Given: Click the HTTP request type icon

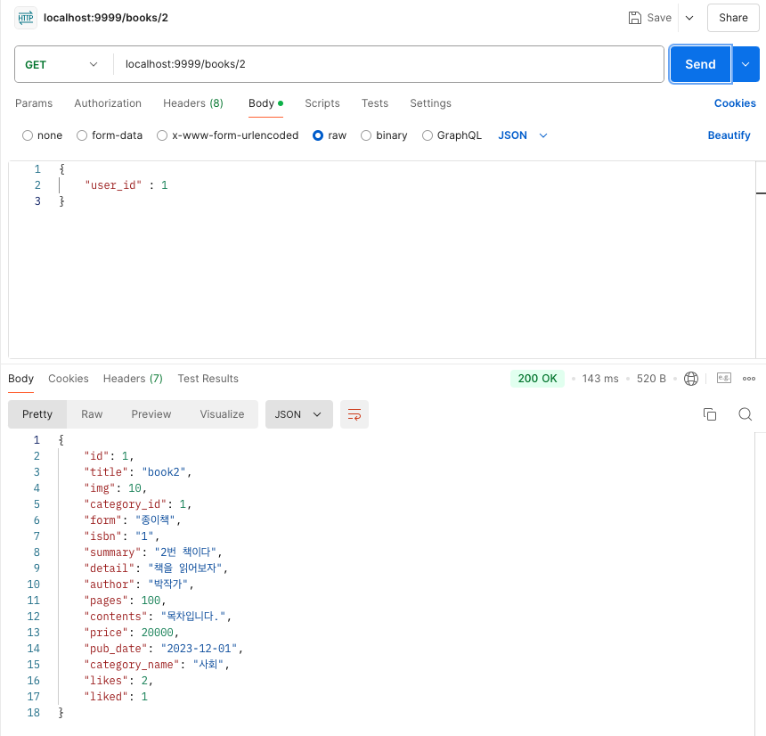Looking at the screenshot, I should [26, 18].
